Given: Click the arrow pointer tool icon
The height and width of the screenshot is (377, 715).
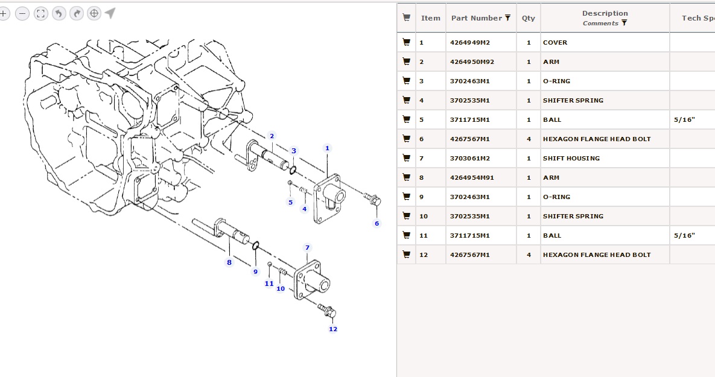Looking at the screenshot, I should pyautogui.click(x=110, y=13).
